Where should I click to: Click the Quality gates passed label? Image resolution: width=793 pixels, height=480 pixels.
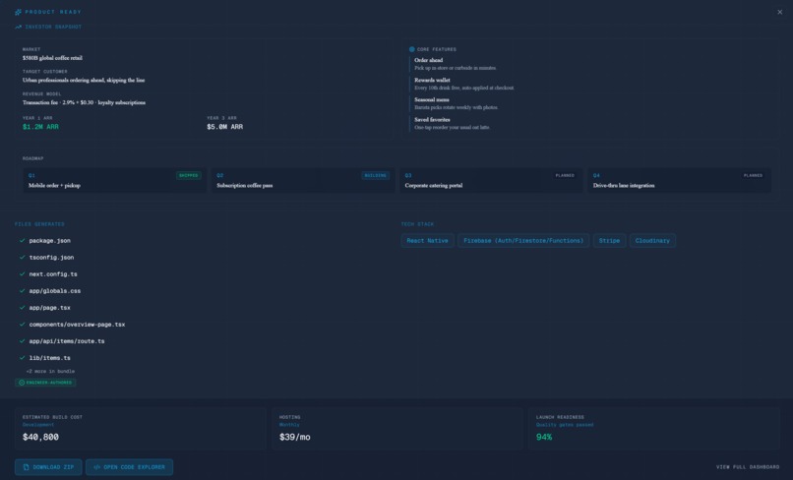[x=565, y=425]
